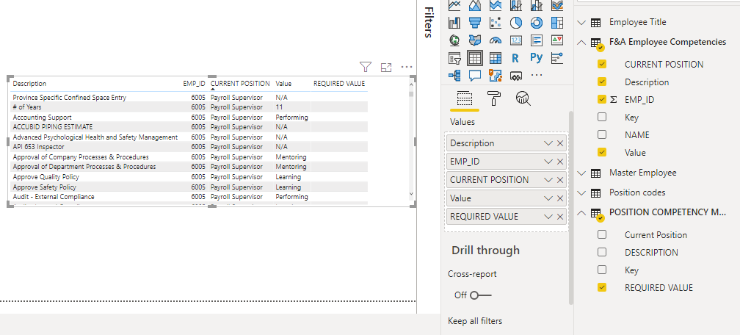
Task: Open the Fields well tab
Action: click(x=465, y=99)
